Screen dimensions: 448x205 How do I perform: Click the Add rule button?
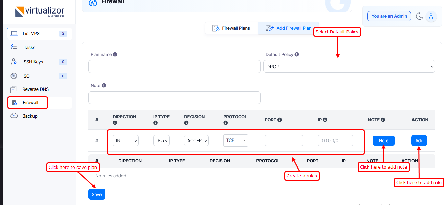[419, 140]
